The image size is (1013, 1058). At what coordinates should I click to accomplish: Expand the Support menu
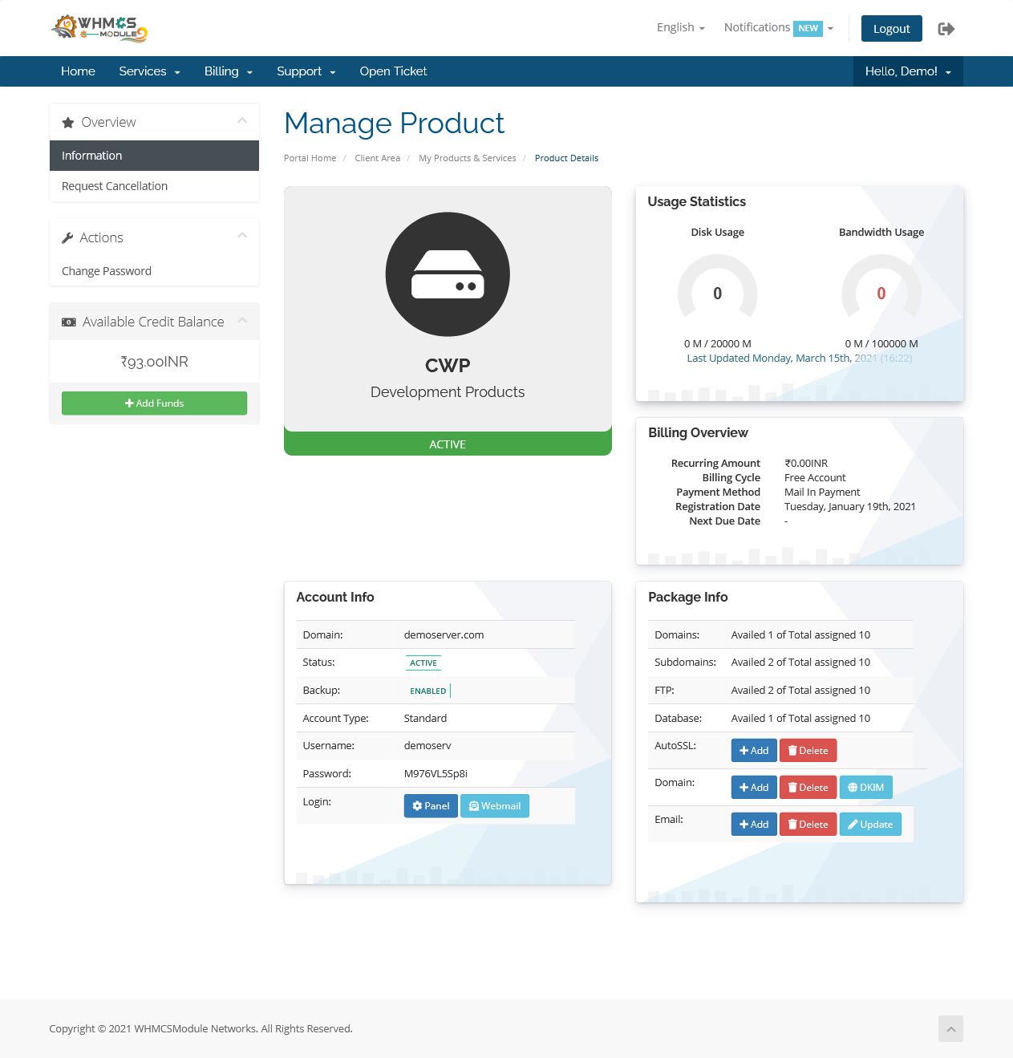[x=306, y=71]
